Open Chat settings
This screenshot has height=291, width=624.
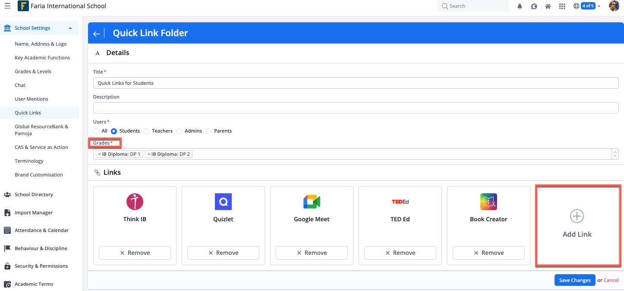20,85
